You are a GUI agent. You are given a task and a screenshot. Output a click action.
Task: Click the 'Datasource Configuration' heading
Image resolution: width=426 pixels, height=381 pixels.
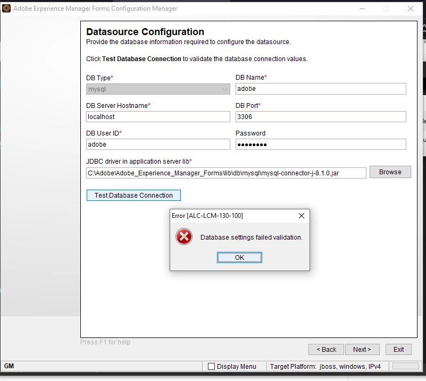145,32
